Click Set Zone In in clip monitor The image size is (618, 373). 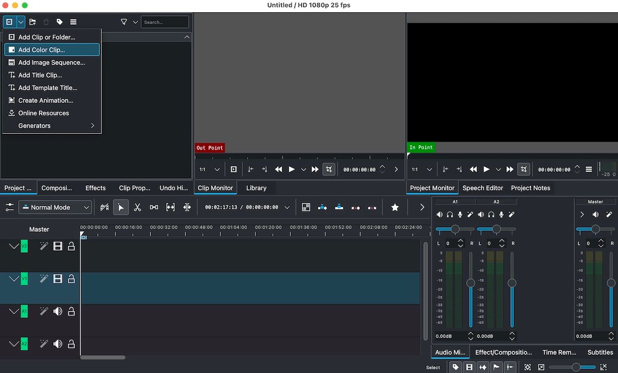click(251, 169)
